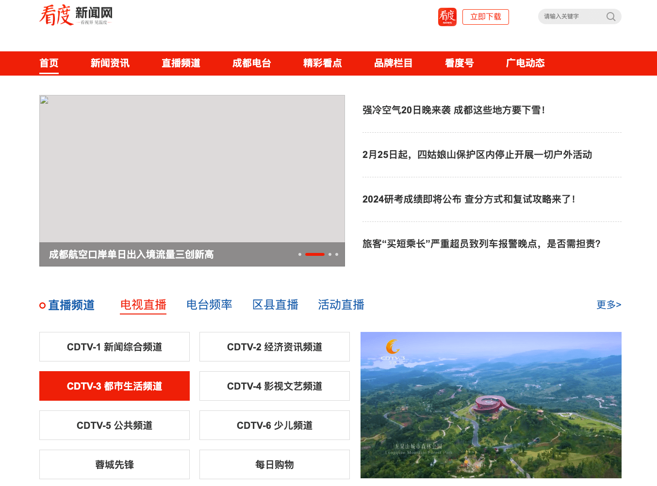
Task: Open the 成都电台 navigation item
Action: [251, 63]
